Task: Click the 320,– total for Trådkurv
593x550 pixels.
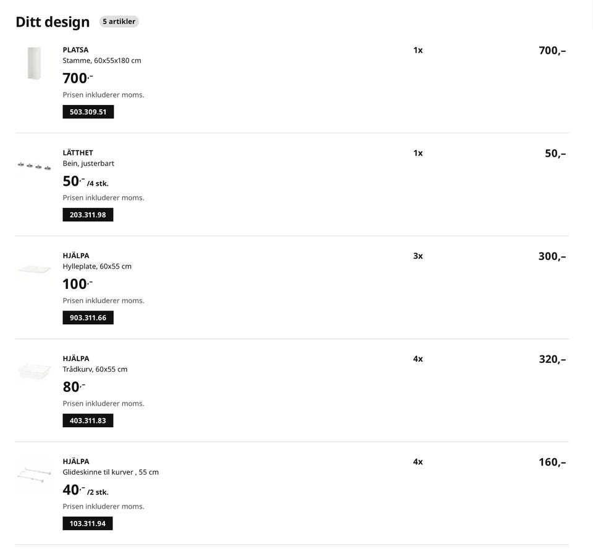Action: coord(552,359)
